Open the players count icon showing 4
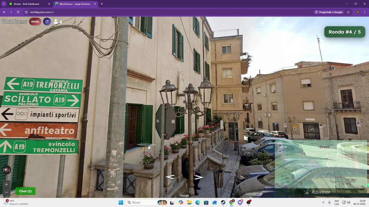Viewport: 369px width, 207px height. [58, 22]
